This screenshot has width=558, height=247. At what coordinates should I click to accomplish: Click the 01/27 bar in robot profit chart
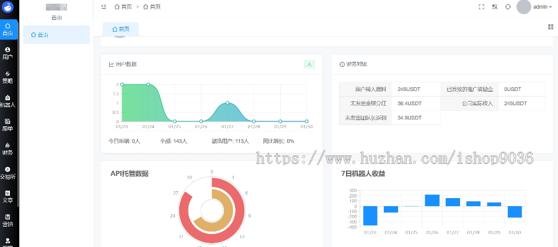click(x=453, y=202)
